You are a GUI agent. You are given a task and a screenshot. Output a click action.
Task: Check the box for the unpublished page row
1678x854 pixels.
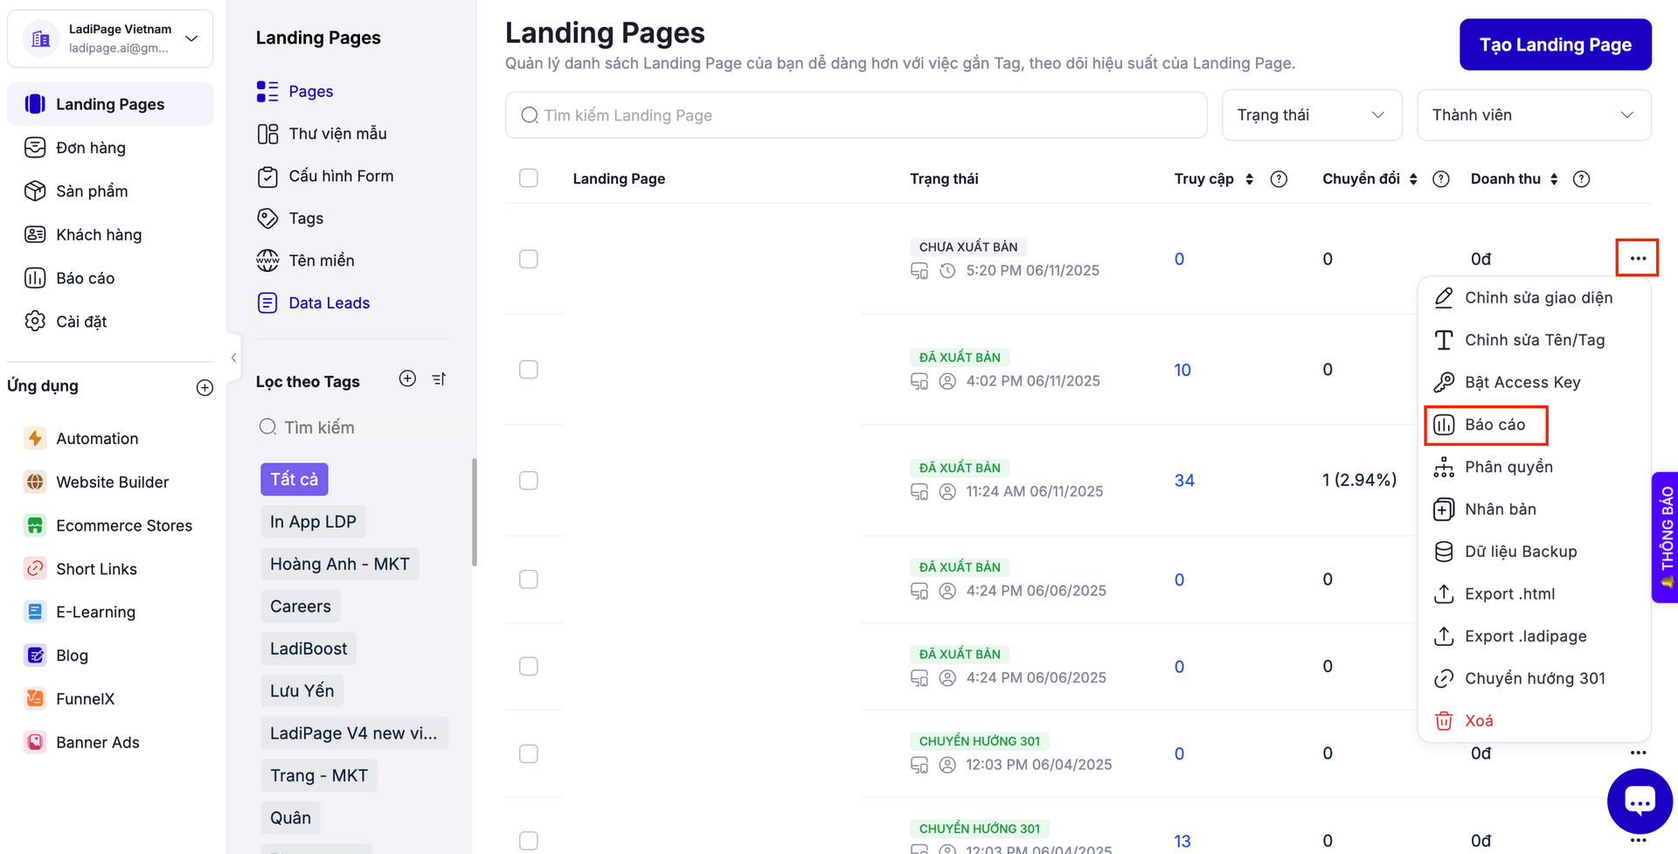tap(529, 259)
